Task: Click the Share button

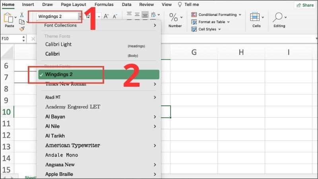Action: point(305,5)
